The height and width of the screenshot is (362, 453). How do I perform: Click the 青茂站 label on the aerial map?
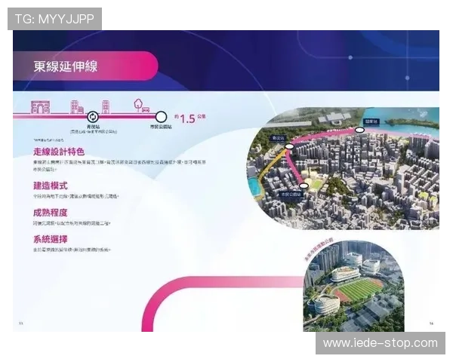pos(278,138)
